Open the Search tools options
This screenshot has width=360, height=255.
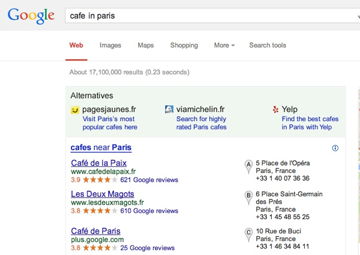coord(268,45)
